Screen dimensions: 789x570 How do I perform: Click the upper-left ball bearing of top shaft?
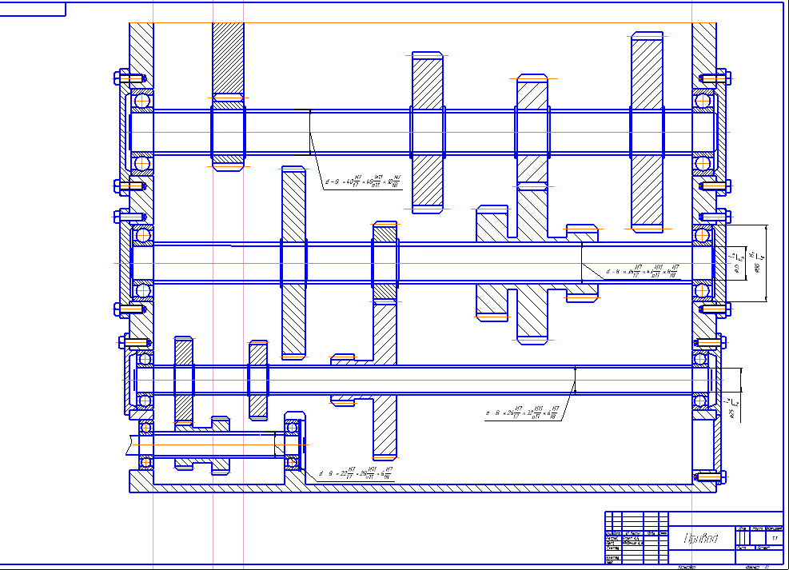(142, 101)
